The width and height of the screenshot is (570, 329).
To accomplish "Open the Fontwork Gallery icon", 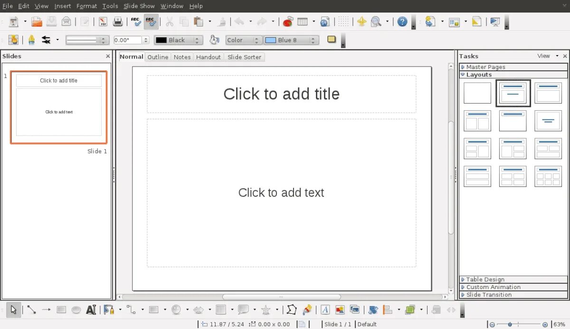I will point(325,310).
